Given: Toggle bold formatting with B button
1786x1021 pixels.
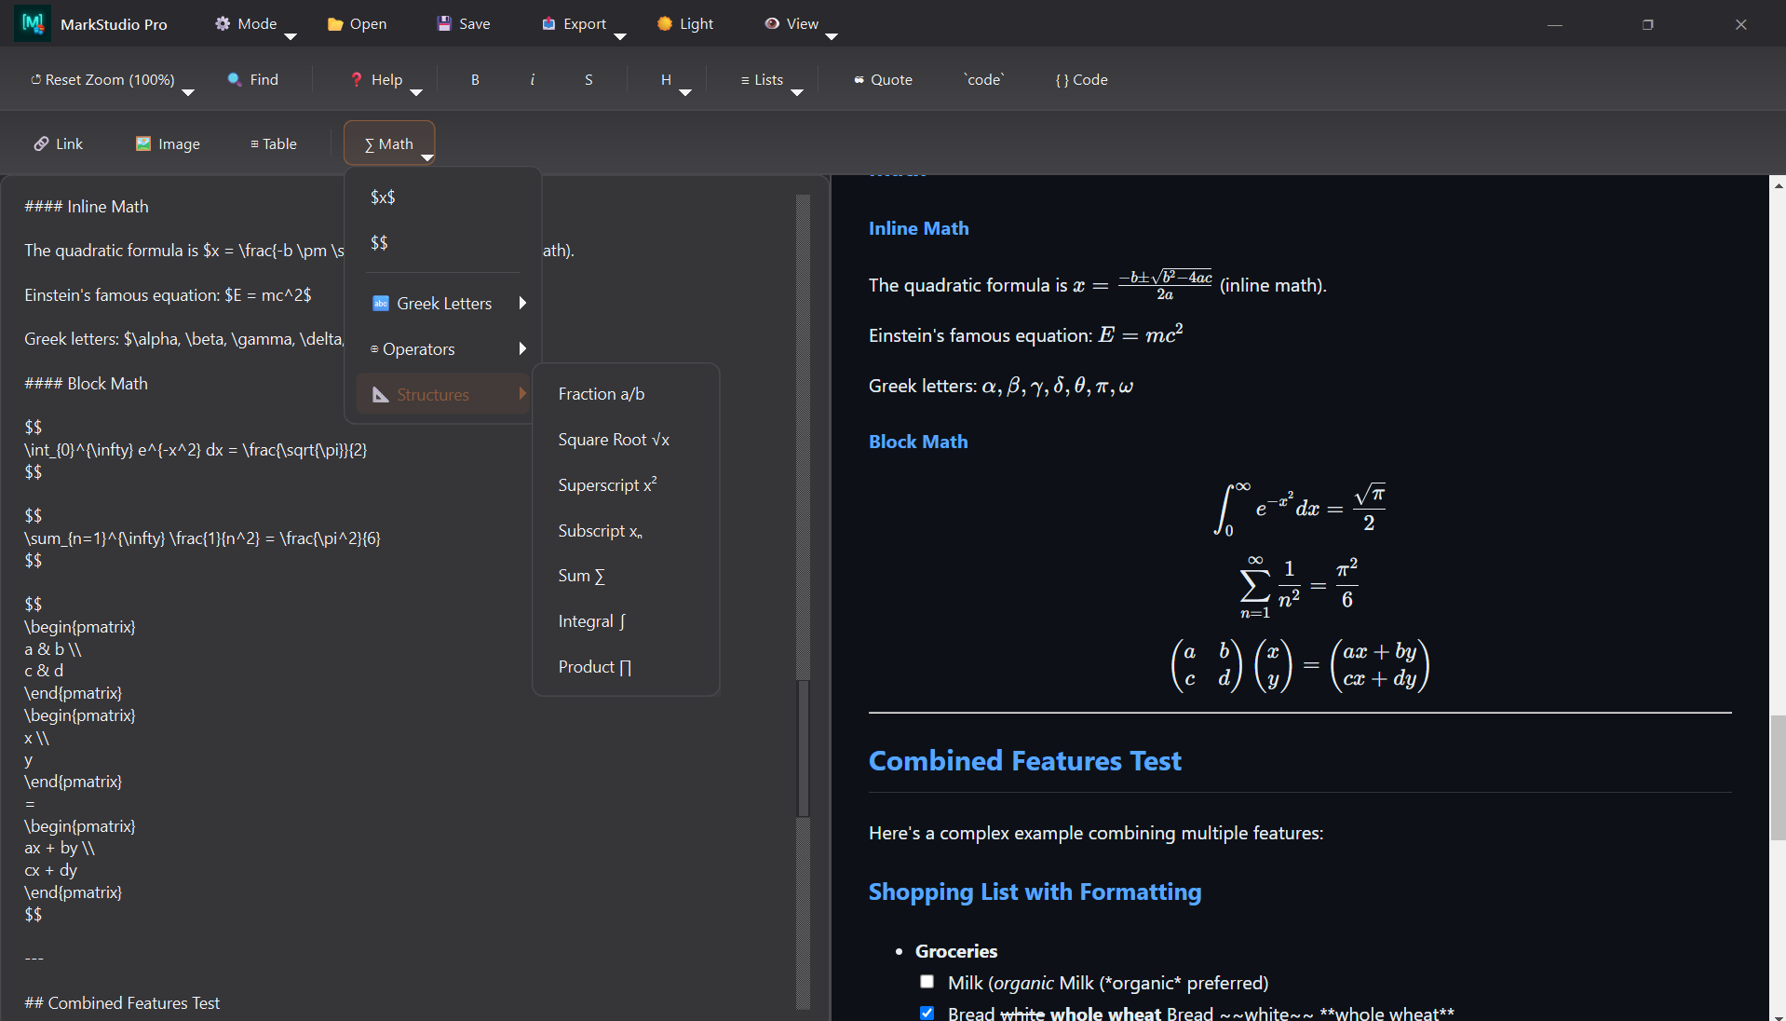Looking at the screenshot, I should point(475,79).
